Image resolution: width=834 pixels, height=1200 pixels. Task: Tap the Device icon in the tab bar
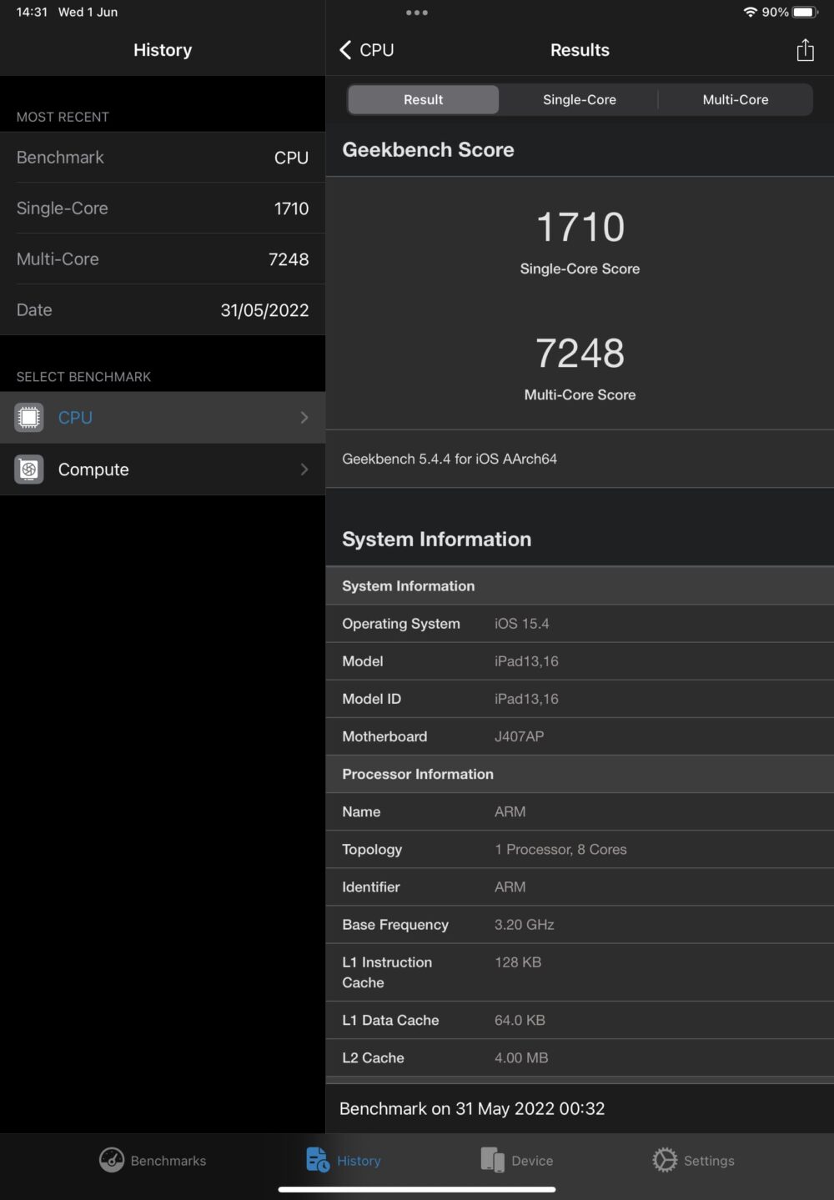coord(492,1158)
